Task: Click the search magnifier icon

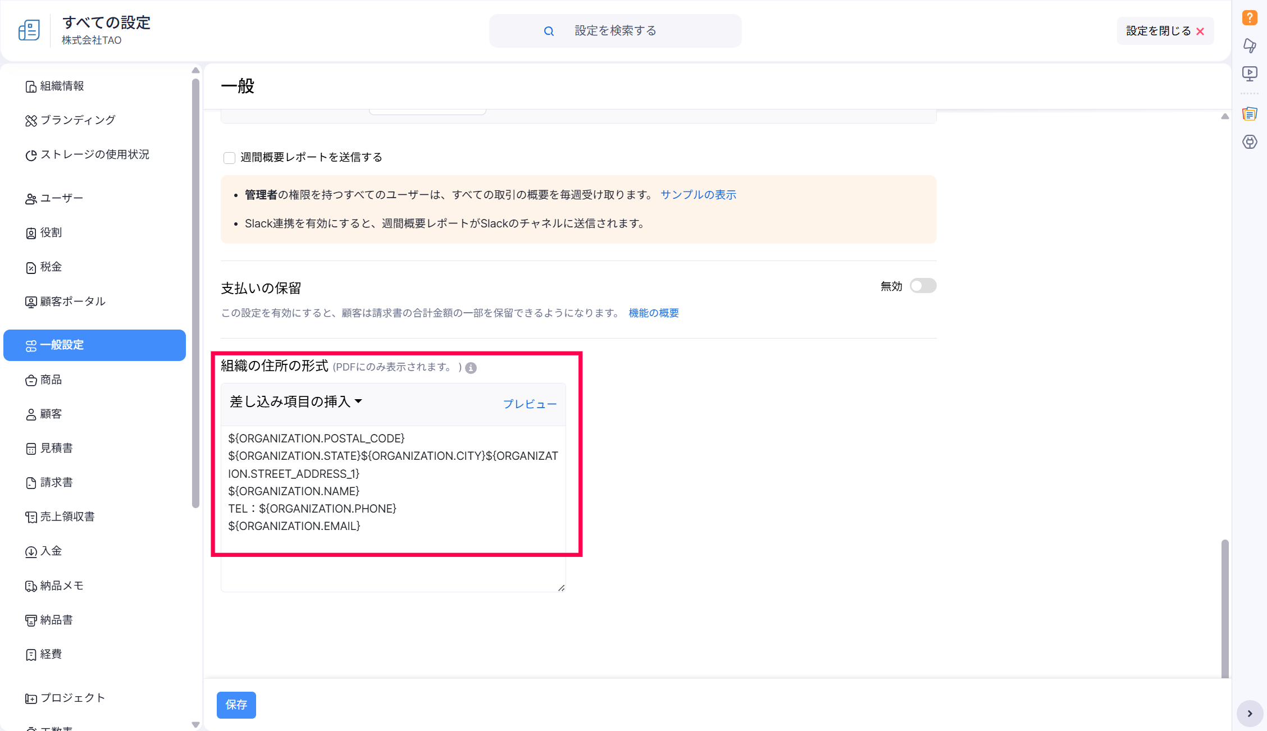Action: click(549, 31)
